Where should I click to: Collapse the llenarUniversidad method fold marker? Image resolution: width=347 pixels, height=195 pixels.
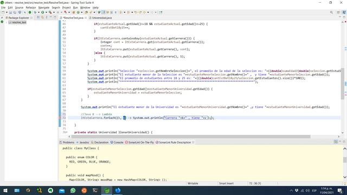67,132
